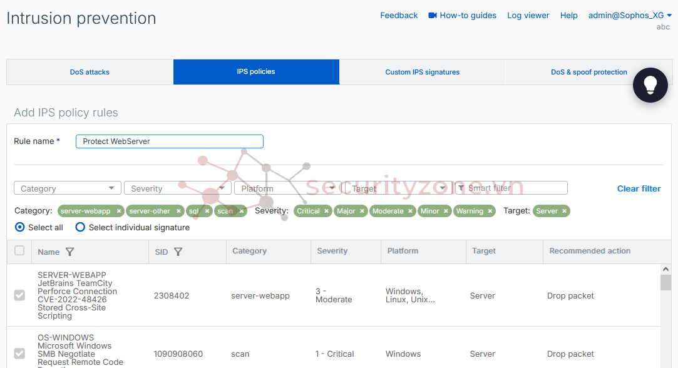Open the Custom IPS signatures tab

pos(422,72)
